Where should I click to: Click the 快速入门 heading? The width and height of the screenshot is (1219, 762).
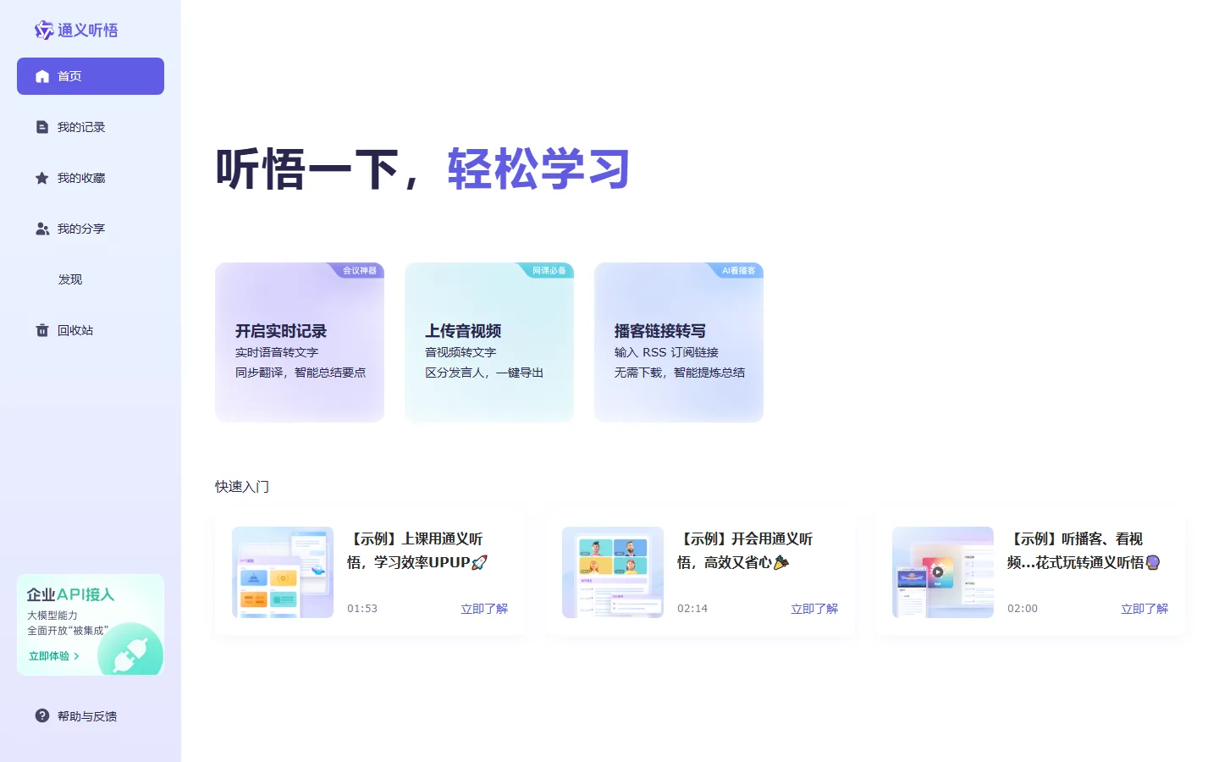coord(242,487)
